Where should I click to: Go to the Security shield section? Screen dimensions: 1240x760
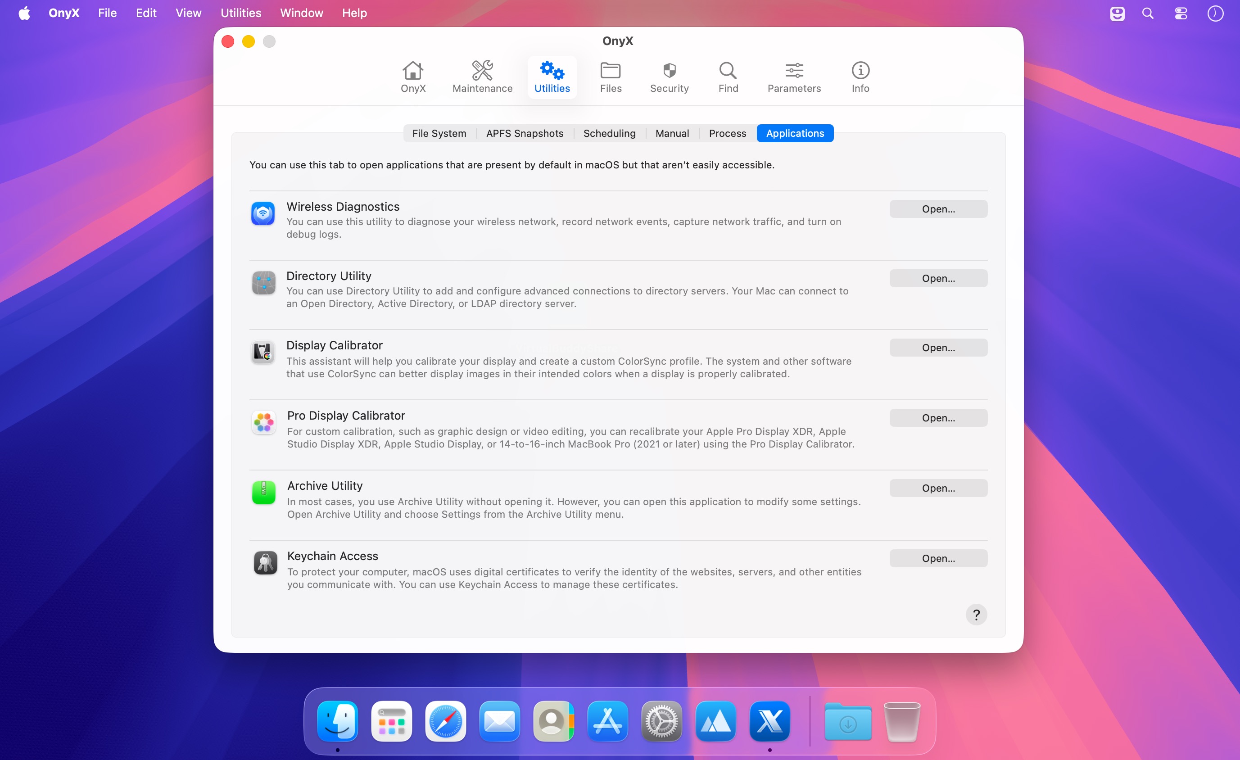click(669, 77)
